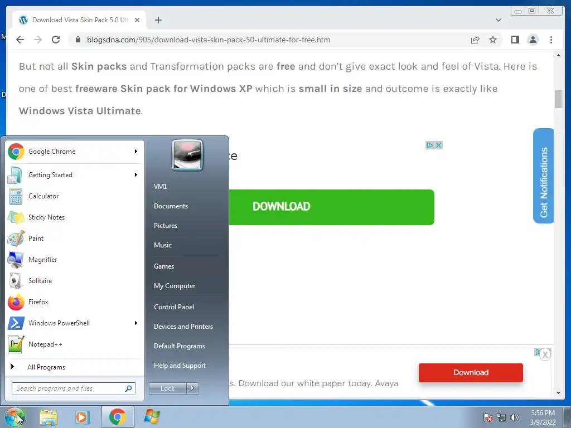Viewport: 571px width, 428px height.
Task: Click the share page icon
Action: pyautogui.click(x=475, y=40)
